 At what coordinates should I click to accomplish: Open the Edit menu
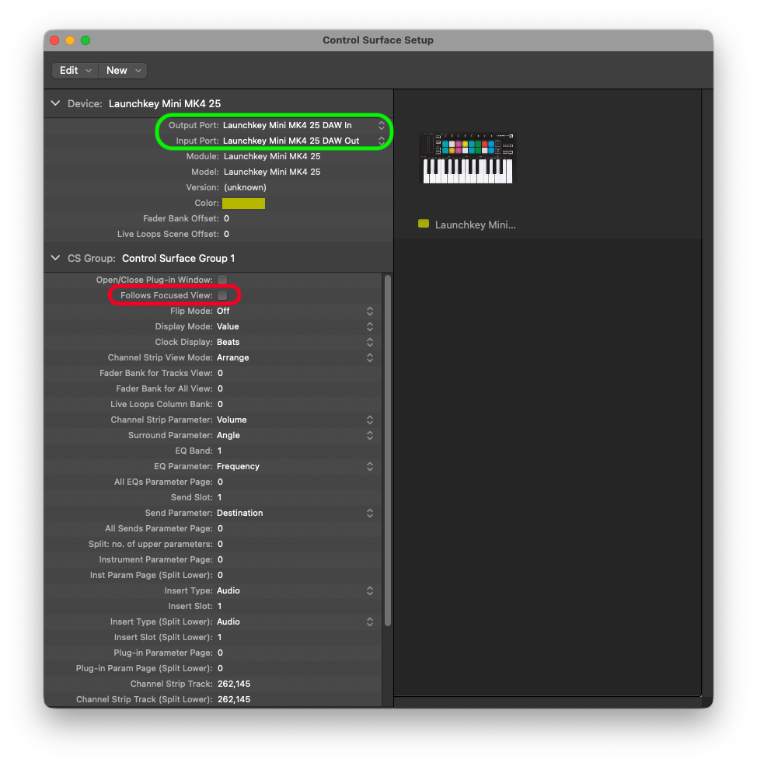coord(75,71)
